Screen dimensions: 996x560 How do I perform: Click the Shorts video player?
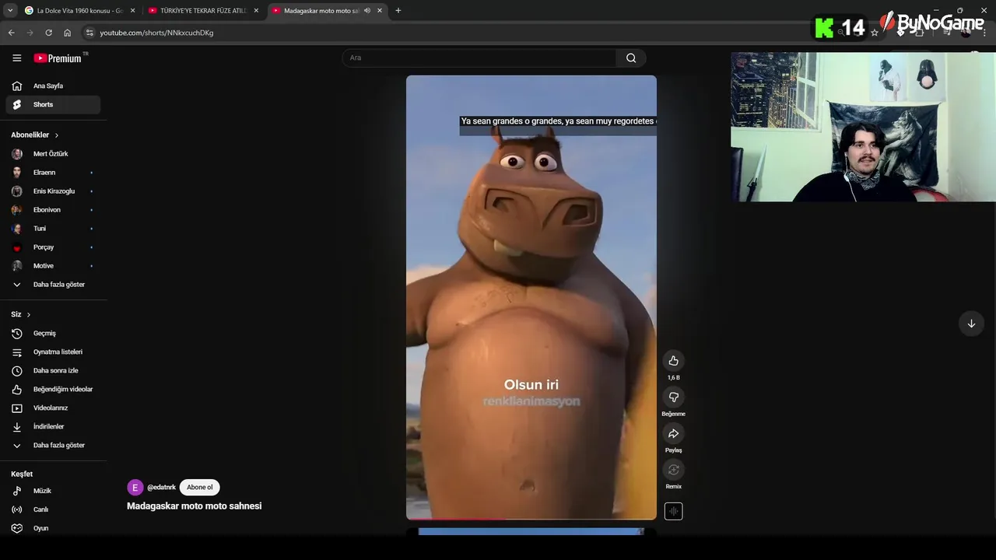pos(531,297)
